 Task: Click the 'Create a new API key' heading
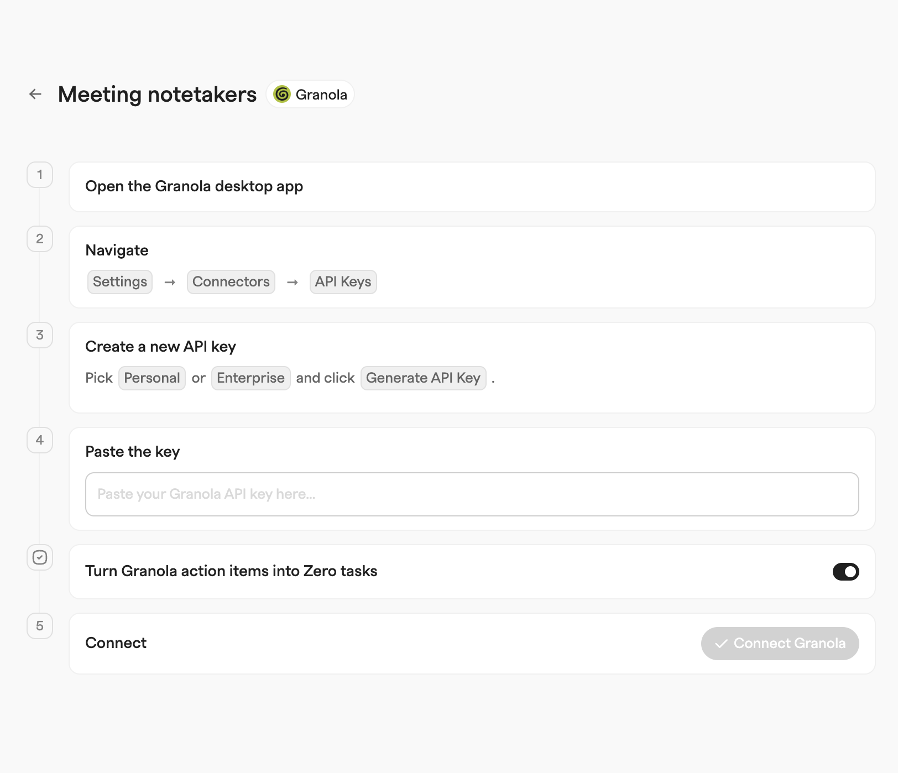click(x=161, y=347)
